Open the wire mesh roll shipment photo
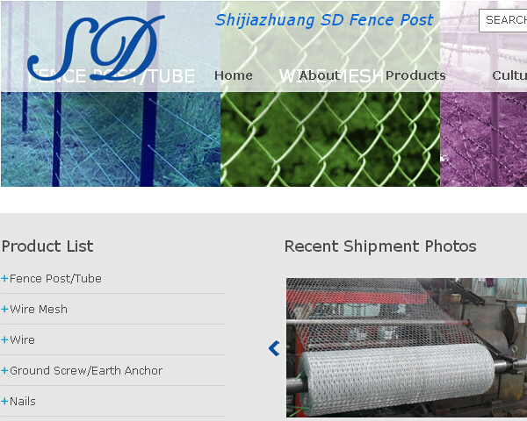This screenshot has width=527, height=421. 407,347
